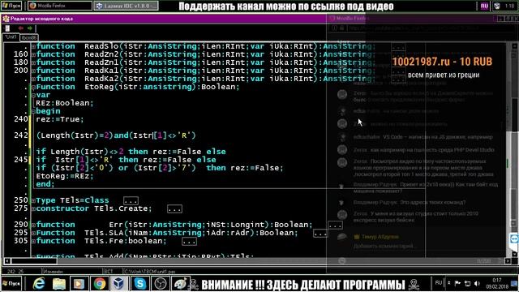
Task: Collapse the begin block fold of EtoReg
Action: [33, 111]
